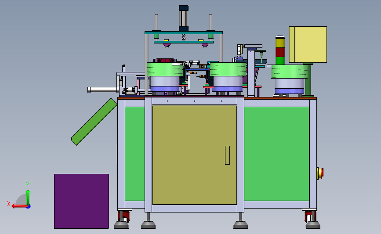Viewport: 381px width, 234px height.
Task: Select the middle vibratory bowl feeder
Action: [228, 77]
